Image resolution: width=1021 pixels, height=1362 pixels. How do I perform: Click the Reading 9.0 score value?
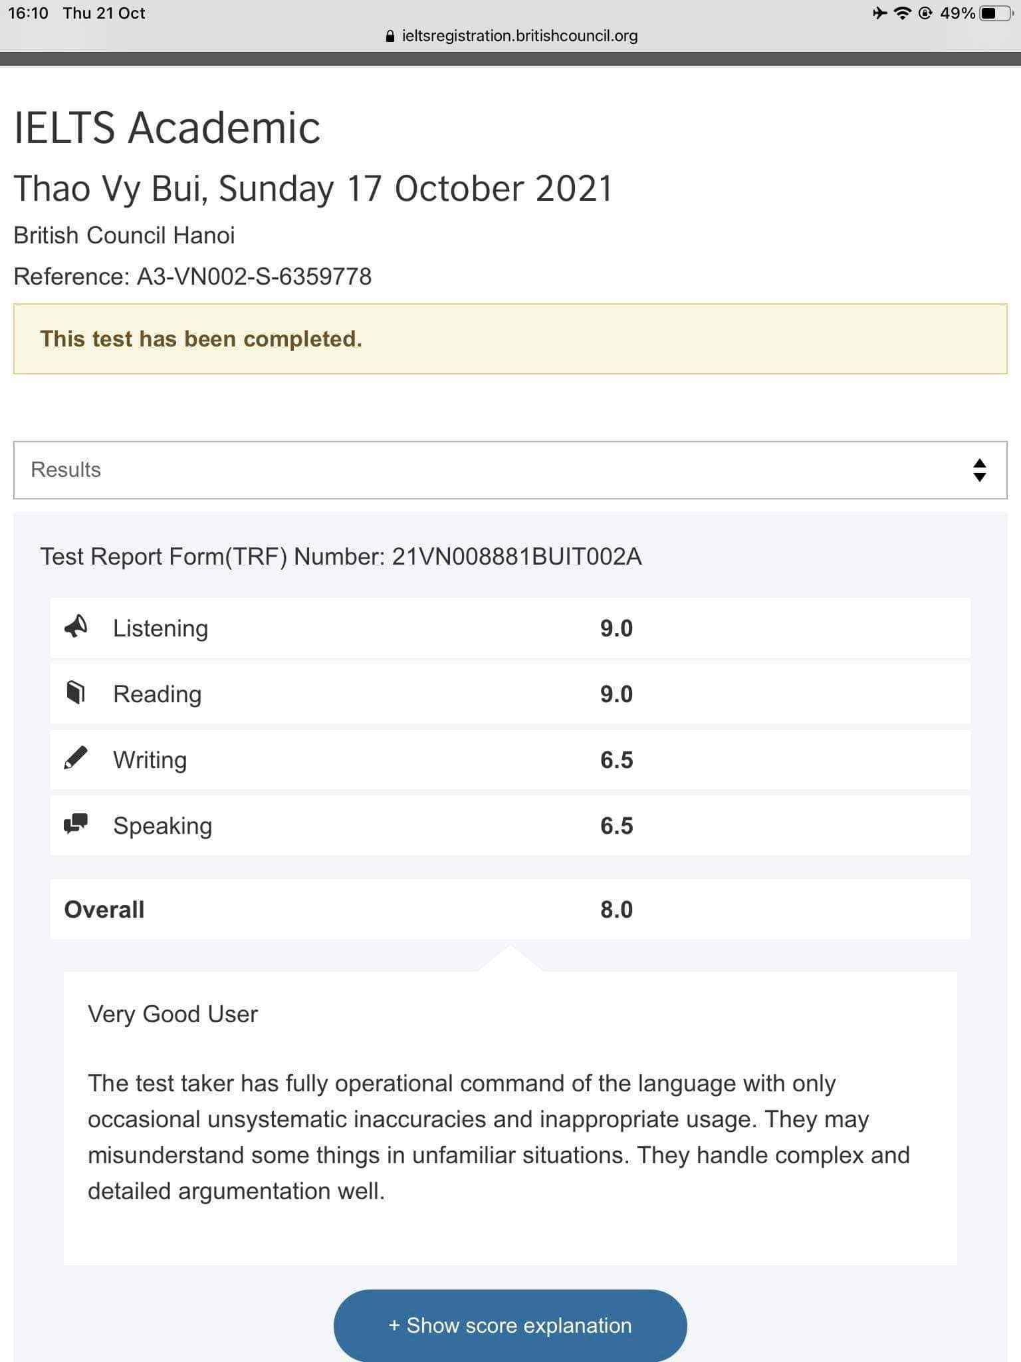coord(616,694)
